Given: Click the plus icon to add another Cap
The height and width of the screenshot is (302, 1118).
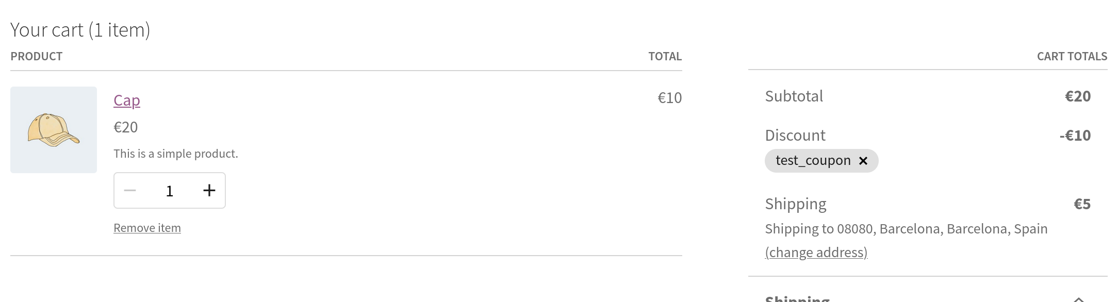Looking at the screenshot, I should [209, 190].
